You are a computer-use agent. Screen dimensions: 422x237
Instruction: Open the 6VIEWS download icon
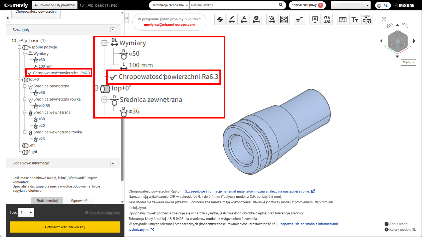click(367, 19)
